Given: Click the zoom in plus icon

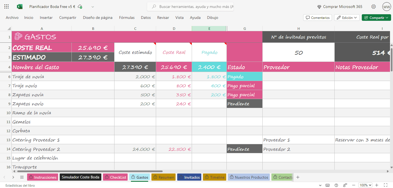Looking at the screenshot, I should tap(377, 185).
